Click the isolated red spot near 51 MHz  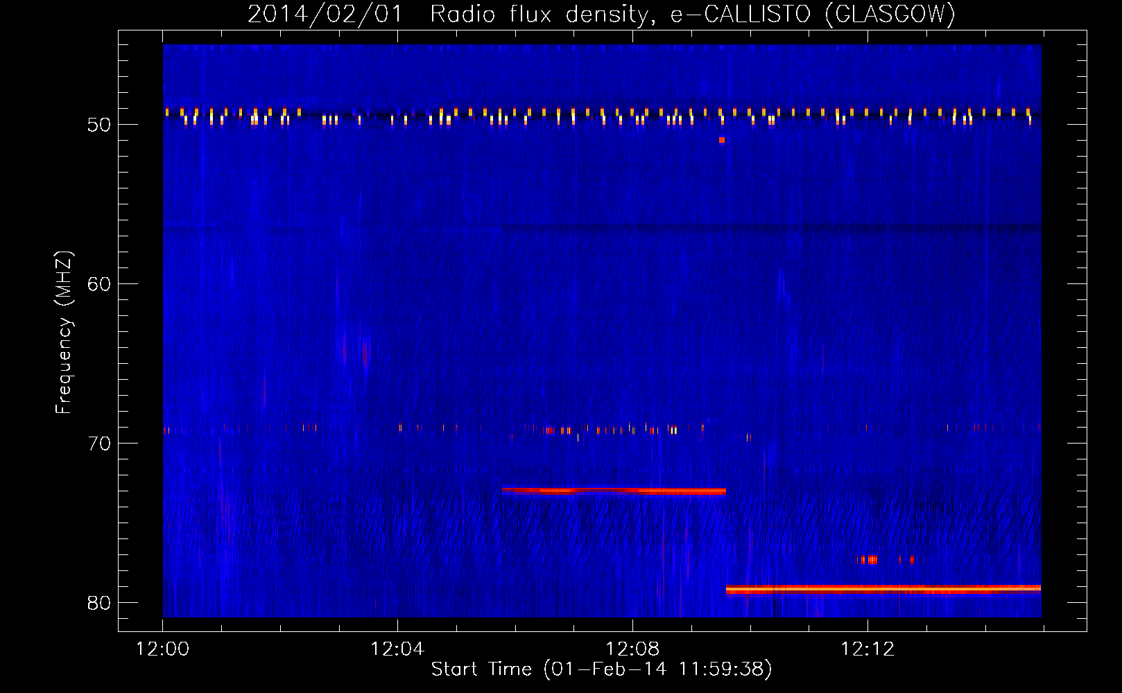pos(722,140)
